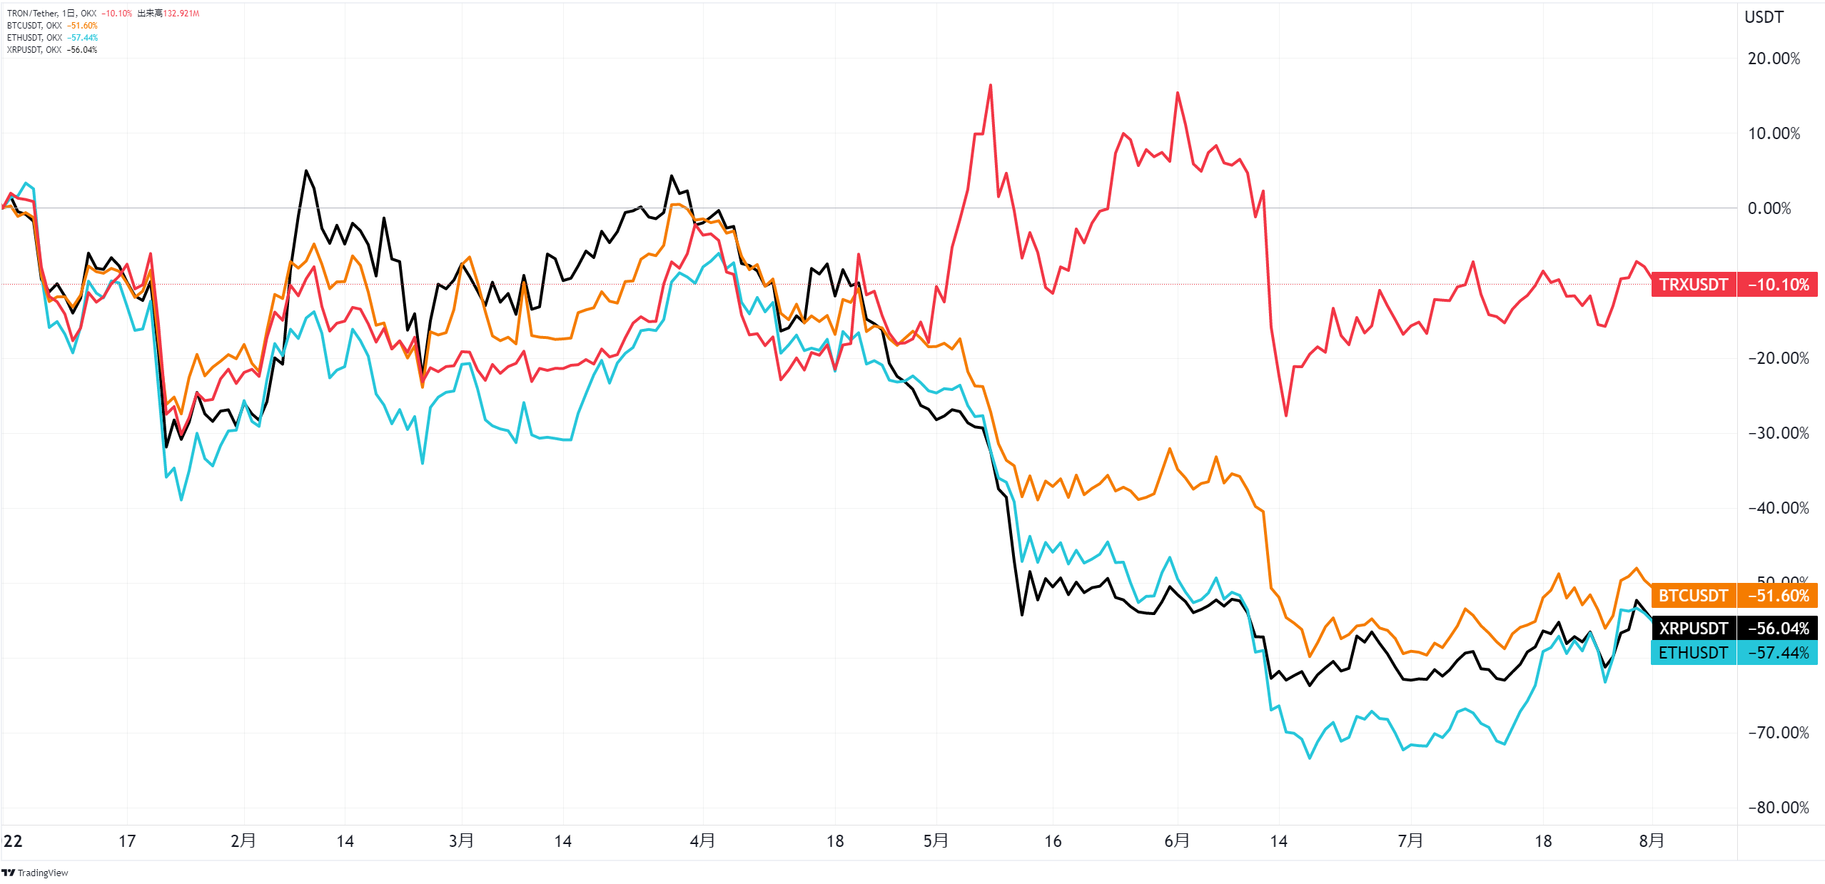Screen dimensions: 1825x884
Task: Click the TradingView logo
Action: coord(35,873)
